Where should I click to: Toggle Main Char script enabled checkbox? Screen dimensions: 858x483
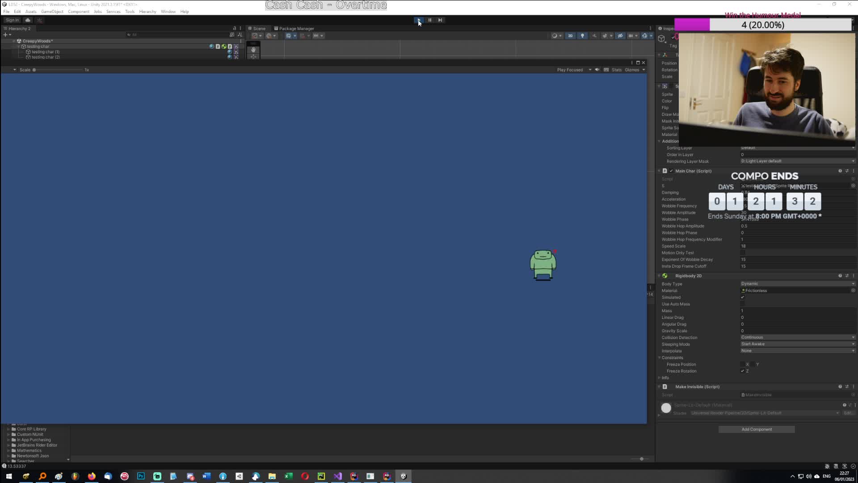click(x=671, y=171)
